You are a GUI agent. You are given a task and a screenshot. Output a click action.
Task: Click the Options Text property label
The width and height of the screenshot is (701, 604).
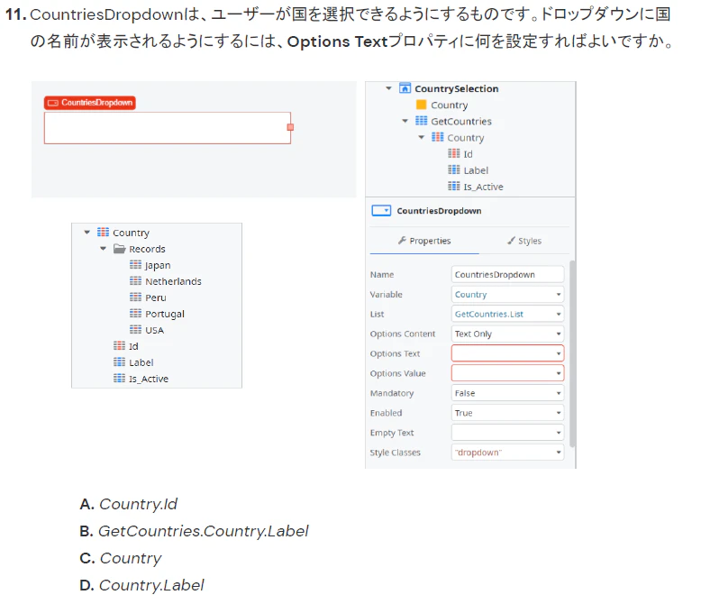(x=395, y=353)
